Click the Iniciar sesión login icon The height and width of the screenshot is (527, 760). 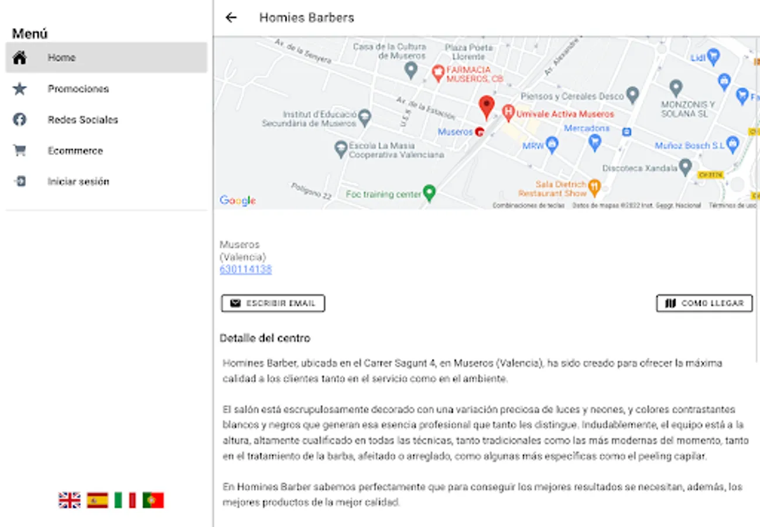[20, 182]
